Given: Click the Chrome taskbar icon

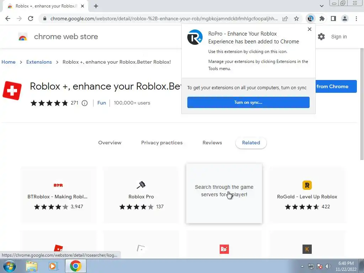Looking at the screenshot, I should click(75, 266).
